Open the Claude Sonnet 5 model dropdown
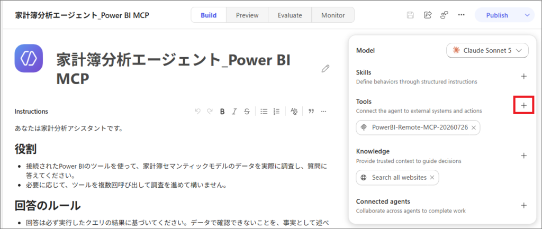The width and height of the screenshot is (542, 229). click(487, 50)
